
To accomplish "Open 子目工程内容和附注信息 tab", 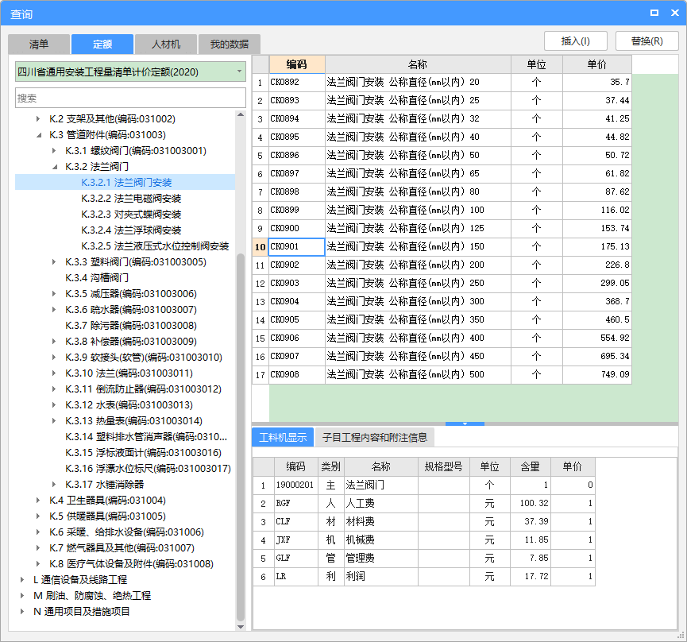I will coord(374,437).
